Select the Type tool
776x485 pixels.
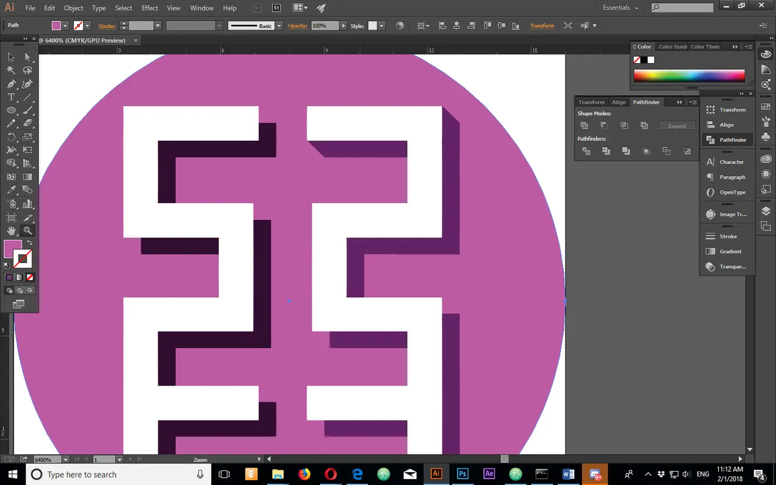coord(11,97)
